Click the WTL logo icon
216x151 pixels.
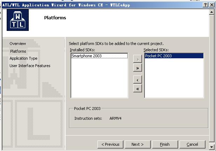tap(18, 20)
